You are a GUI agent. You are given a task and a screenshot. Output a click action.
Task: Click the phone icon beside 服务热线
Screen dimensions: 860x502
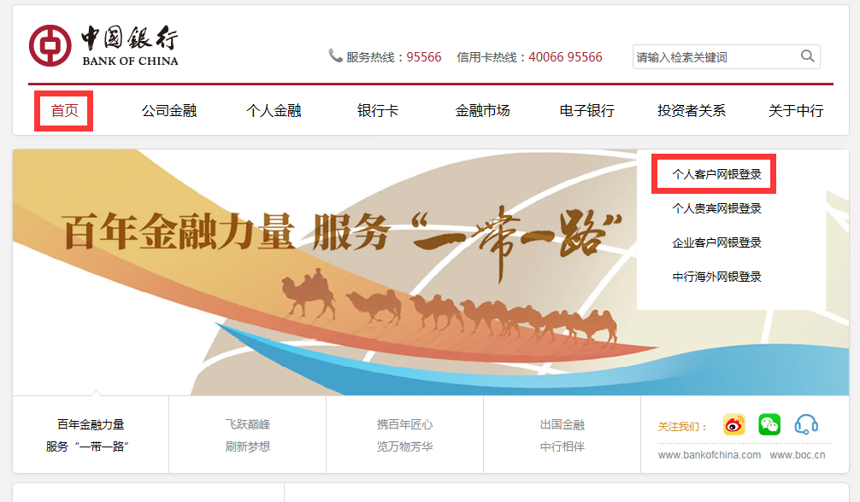click(x=335, y=55)
